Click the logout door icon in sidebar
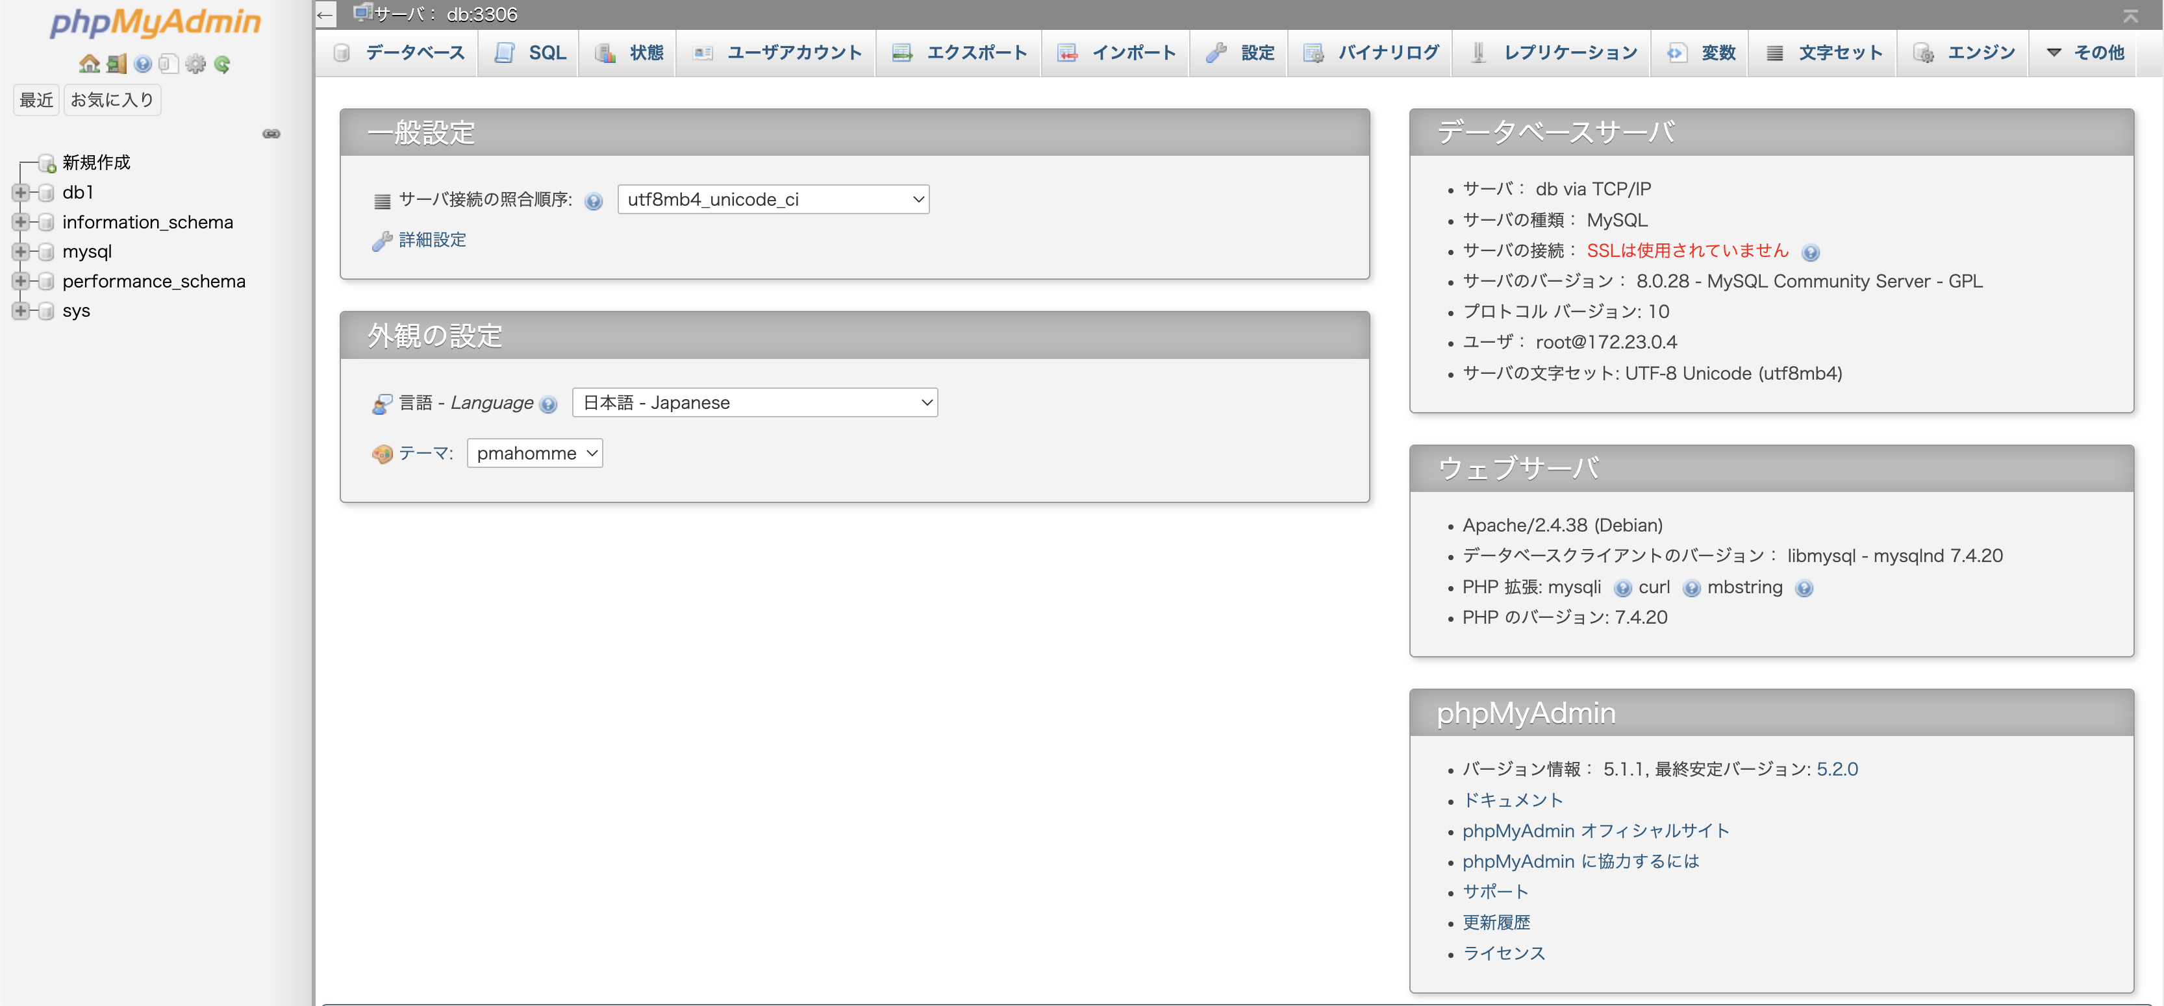Image resolution: width=2164 pixels, height=1006 pixels. (x=117, y=64)
